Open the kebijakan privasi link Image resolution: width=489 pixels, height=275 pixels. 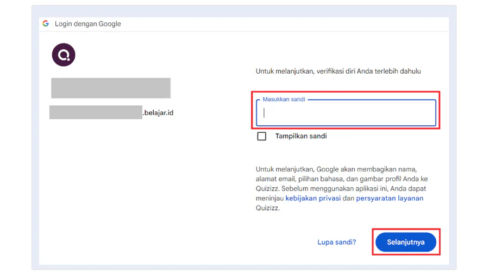(313, 199)
